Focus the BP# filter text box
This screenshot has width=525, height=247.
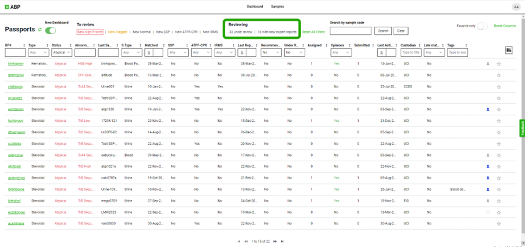15,52
